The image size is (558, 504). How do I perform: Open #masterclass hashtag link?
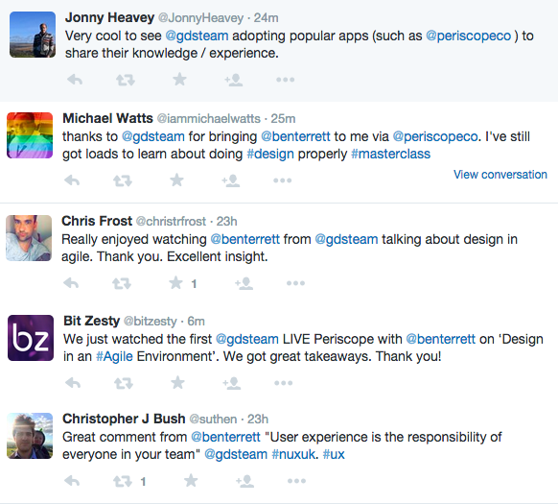click(391, 154)
